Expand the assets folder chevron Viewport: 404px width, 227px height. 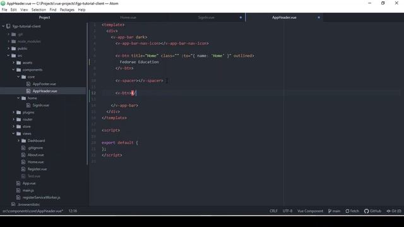13,62
